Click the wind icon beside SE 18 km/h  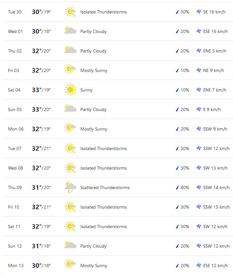199,12
